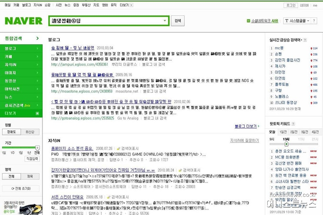Open 지식iN in the top navigation
The image size is (323, 215).
38,5
